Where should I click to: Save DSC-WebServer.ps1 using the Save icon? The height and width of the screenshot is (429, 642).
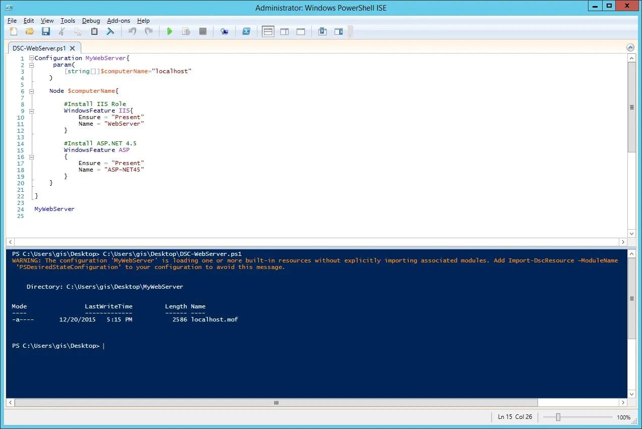coord(46,31)
